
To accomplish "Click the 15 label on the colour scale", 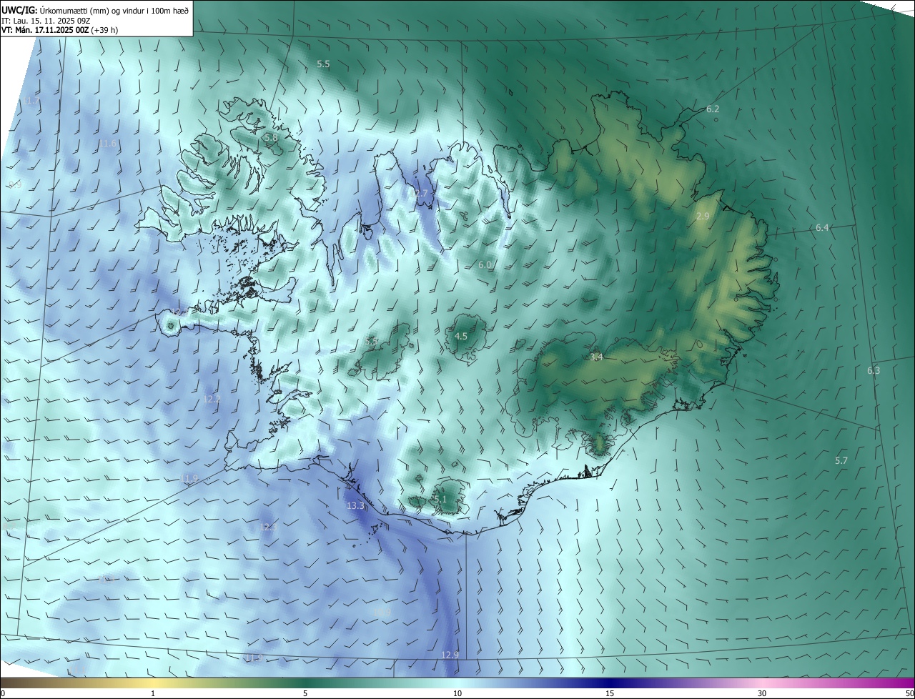I will [x=610, y=693].
